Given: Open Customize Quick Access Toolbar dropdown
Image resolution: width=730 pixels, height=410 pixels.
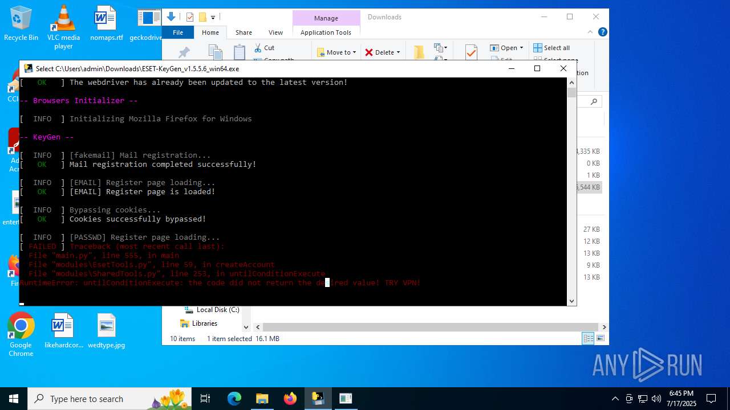Looking at the screenshot, I should point(213,18).
